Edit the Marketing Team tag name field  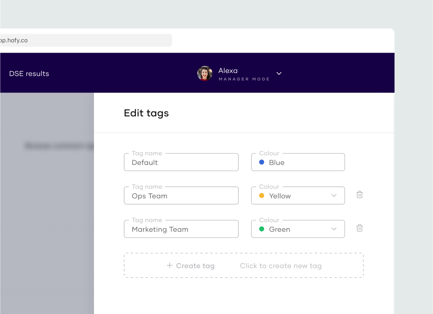coord(181,229)
